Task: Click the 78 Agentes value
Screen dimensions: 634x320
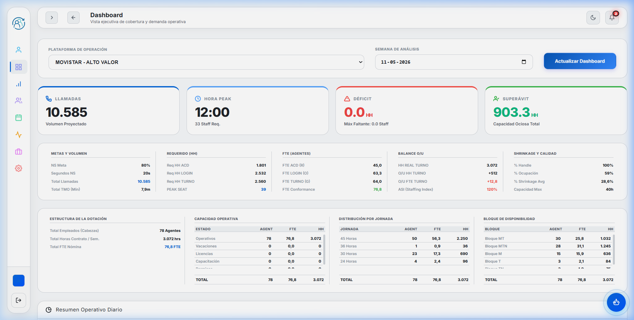Action: (170, 231)
